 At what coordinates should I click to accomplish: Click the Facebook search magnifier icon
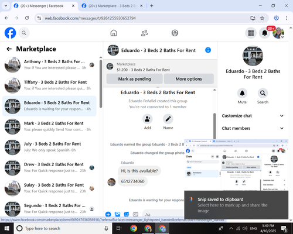[24, 33]
